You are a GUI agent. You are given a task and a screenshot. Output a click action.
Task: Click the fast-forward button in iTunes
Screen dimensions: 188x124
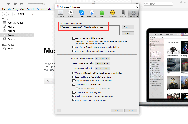[22, 4]
